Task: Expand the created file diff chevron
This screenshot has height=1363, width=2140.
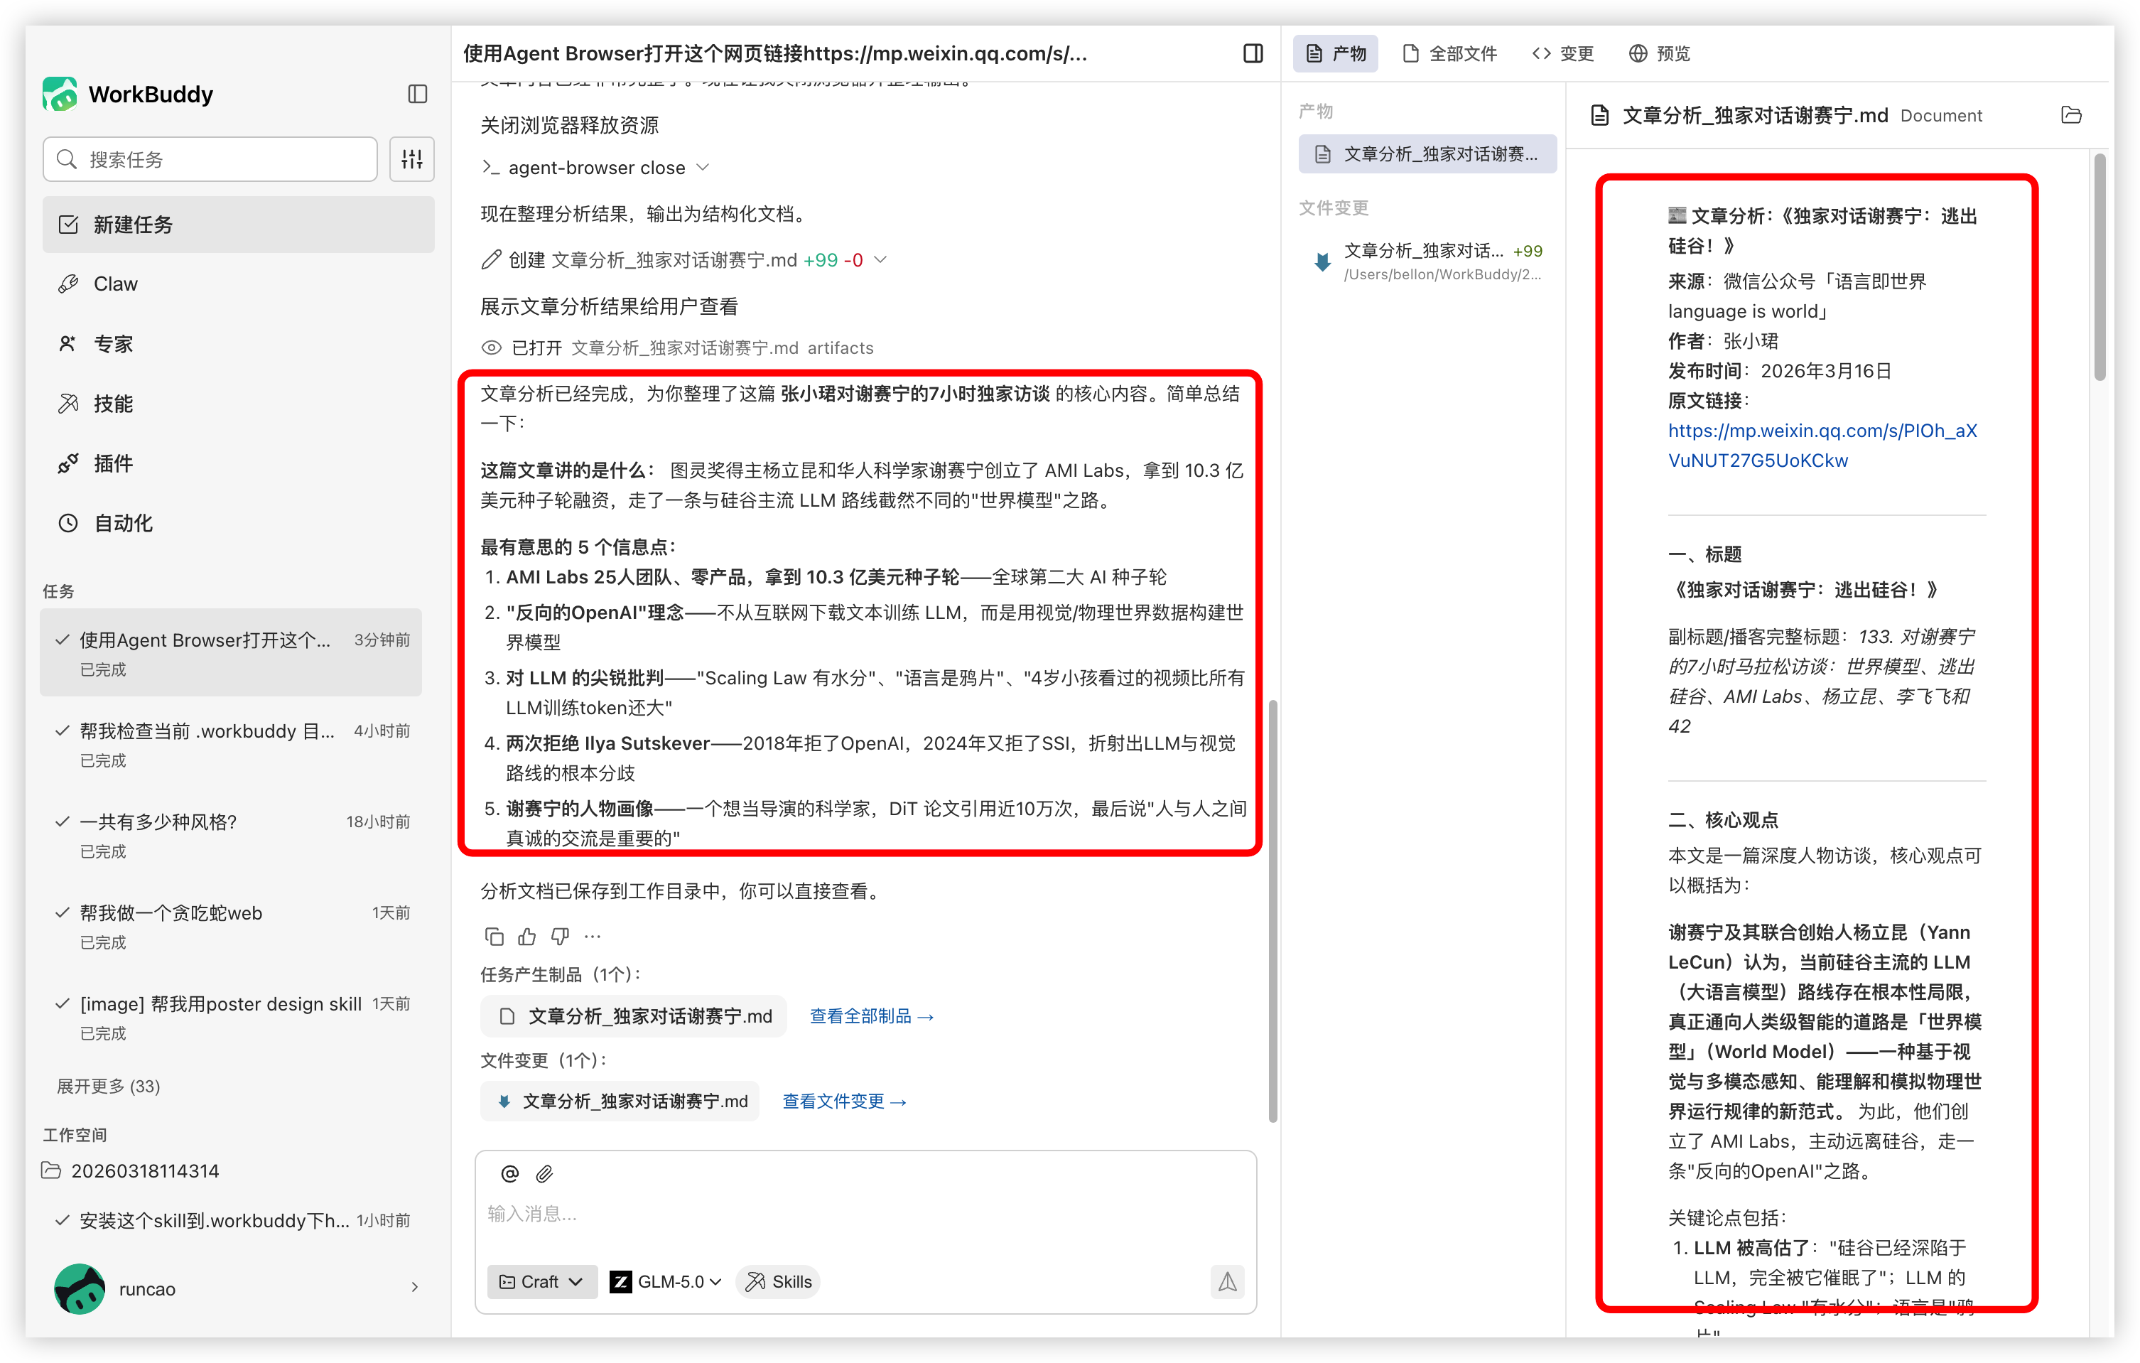Action: [881, 259]
